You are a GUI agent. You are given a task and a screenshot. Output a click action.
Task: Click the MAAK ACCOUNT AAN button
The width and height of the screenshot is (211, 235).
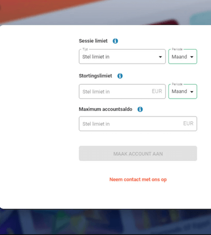pyautogui.click(x=138, y=153)
